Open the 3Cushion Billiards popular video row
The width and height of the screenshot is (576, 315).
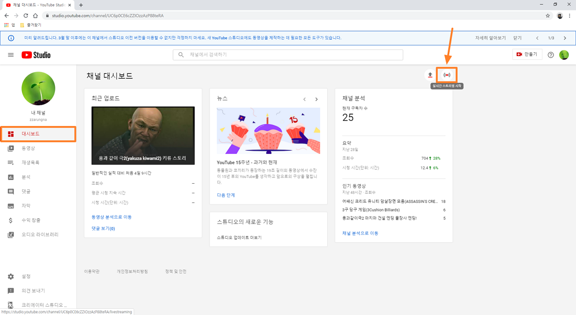pyautogui.click(x=394, y=210)
